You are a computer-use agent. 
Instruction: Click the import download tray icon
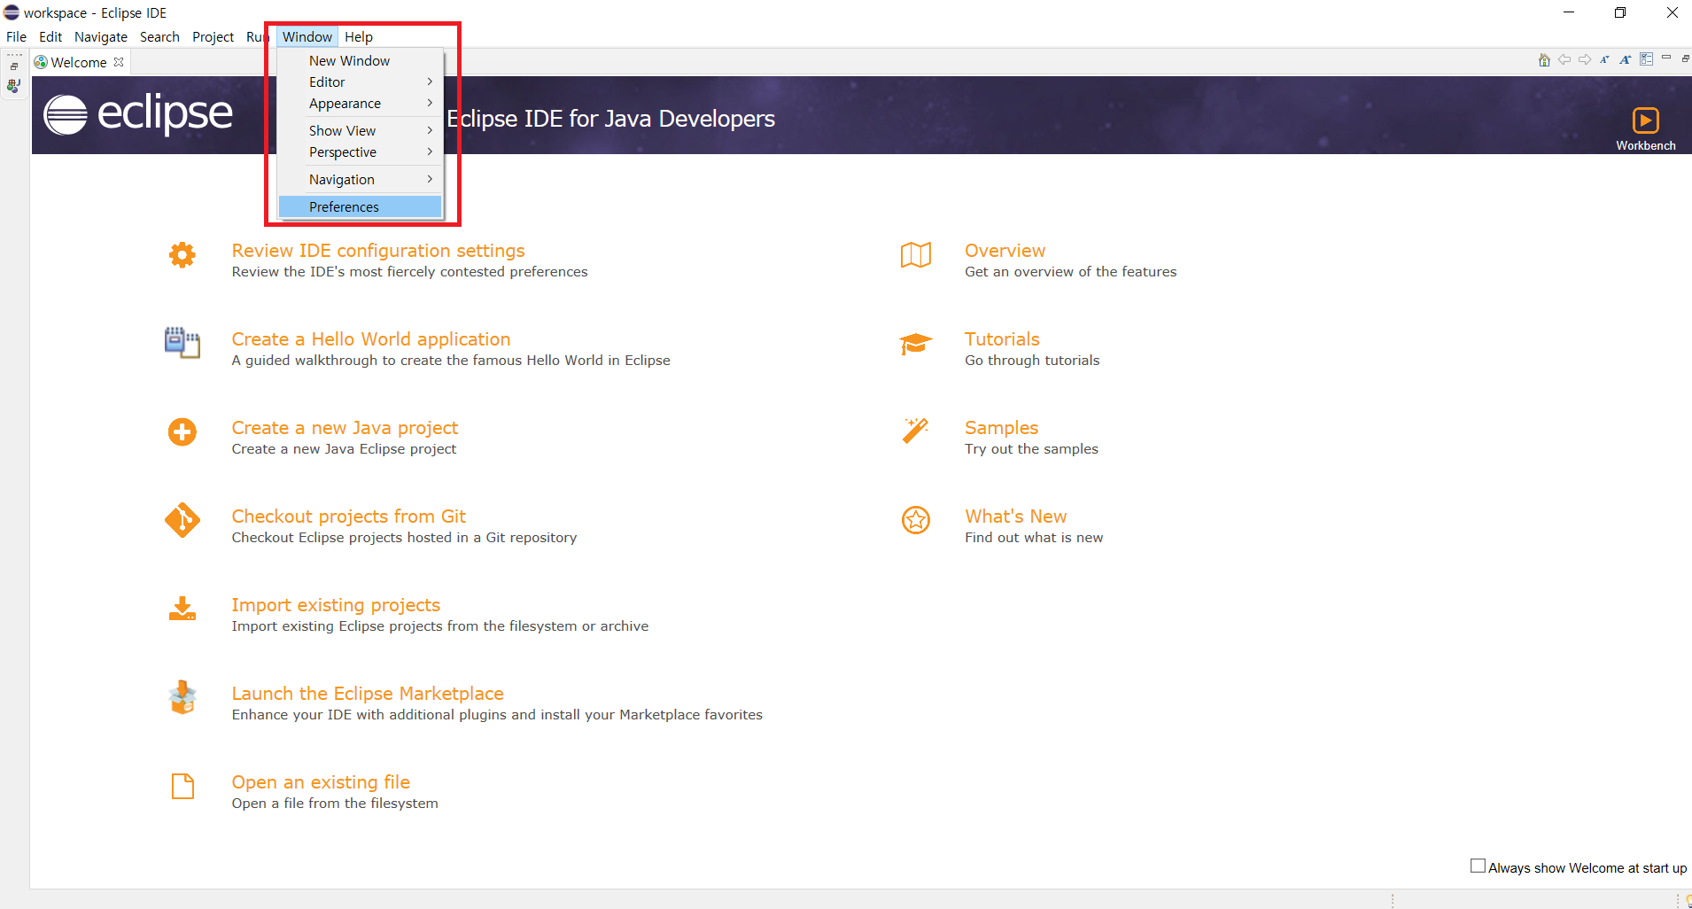point(182,609)
